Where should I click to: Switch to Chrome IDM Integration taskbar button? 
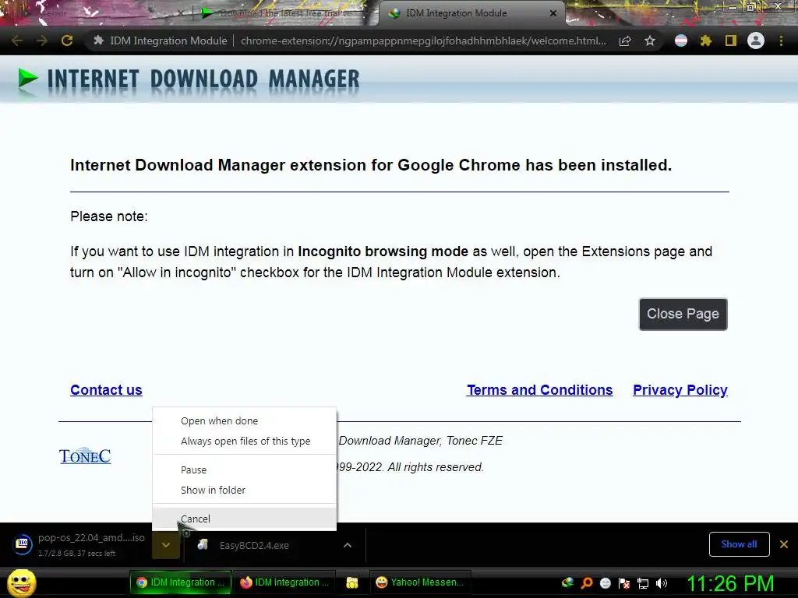181,582
